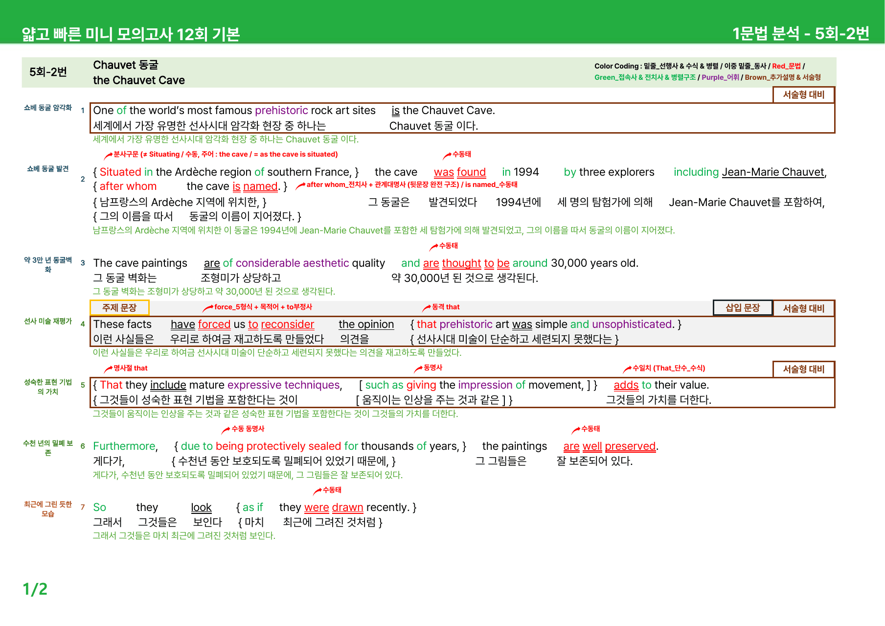This screenshot has width=885, height=626.
Task: Click the red underlined verb 'adds'
Action: [626, 385]
